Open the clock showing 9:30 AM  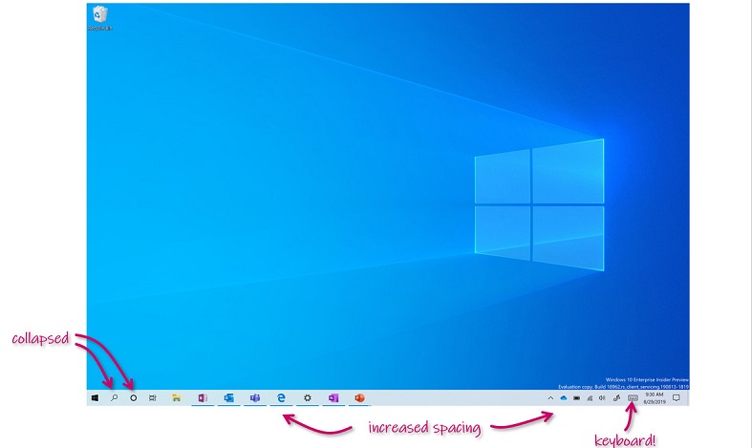pos(655,398)
